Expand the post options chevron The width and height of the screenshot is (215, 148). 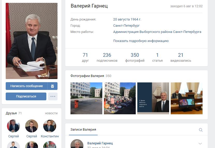(x=200, y=144)
